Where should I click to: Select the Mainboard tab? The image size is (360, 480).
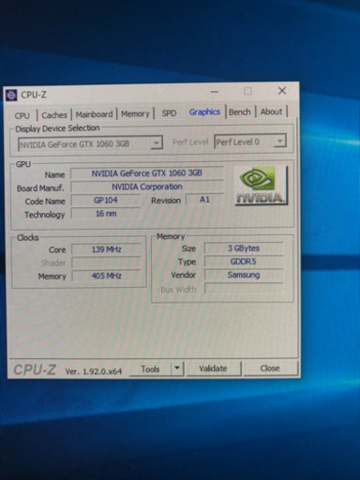click(94, 114)
